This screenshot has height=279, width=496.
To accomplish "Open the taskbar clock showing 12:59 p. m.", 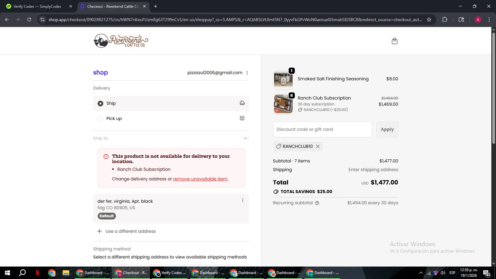I will pyautogui.click(x=469, y=273).
